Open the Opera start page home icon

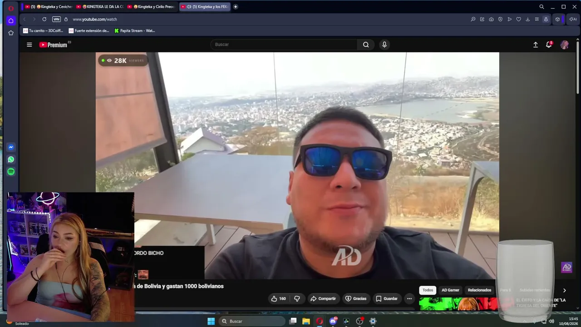pos(11,20)
